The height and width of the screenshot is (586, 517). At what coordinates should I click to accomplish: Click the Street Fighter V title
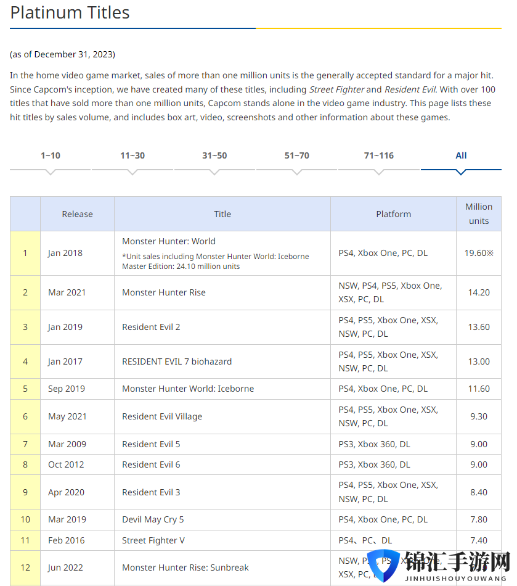[153, 540]
